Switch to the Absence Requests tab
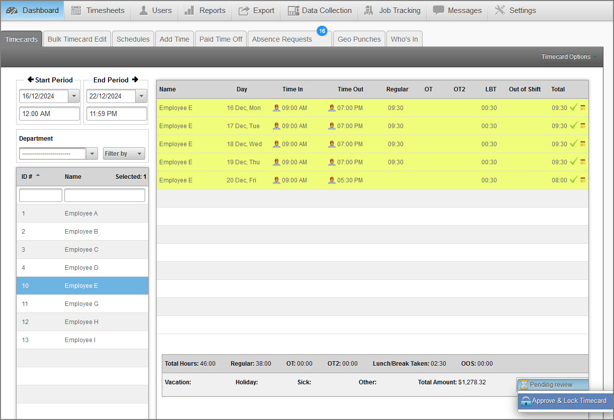The image size is (614, 420). [282, 39]
